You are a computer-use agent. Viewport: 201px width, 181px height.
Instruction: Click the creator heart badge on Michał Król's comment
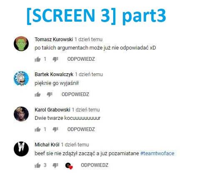click(x=69, y=166)
